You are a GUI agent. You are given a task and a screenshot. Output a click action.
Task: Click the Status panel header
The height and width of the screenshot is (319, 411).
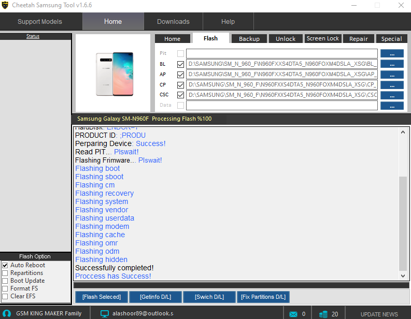coord(35,36)
